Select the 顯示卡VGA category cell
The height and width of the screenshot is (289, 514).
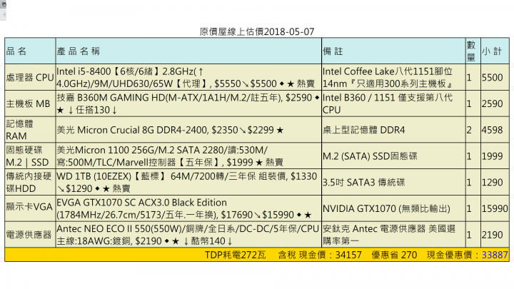pos(30,208)
